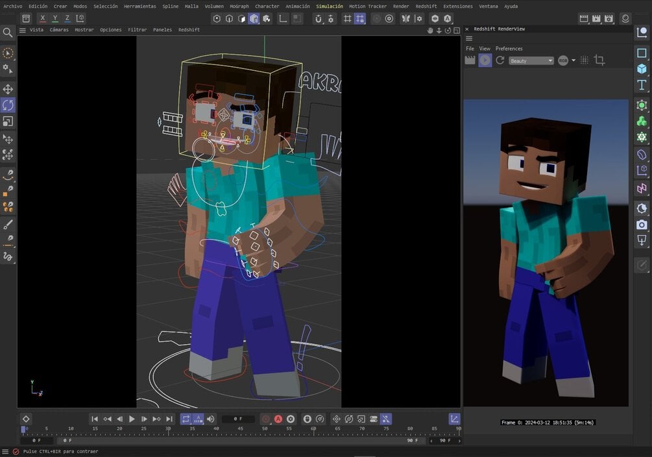This screenshot has width=652, height=457.
Task: Go to the start of the animation
Action: tap(94, 419)
